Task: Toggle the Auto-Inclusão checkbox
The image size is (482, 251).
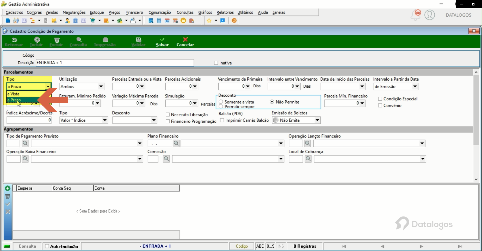Action: point(47,246)
